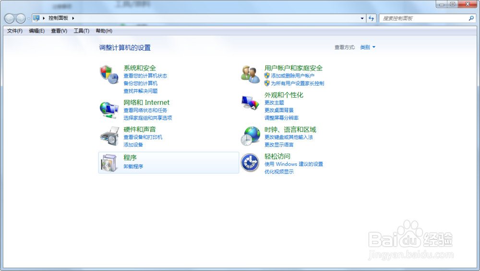Click 更改显示语言 link

(x=279, y=145)
